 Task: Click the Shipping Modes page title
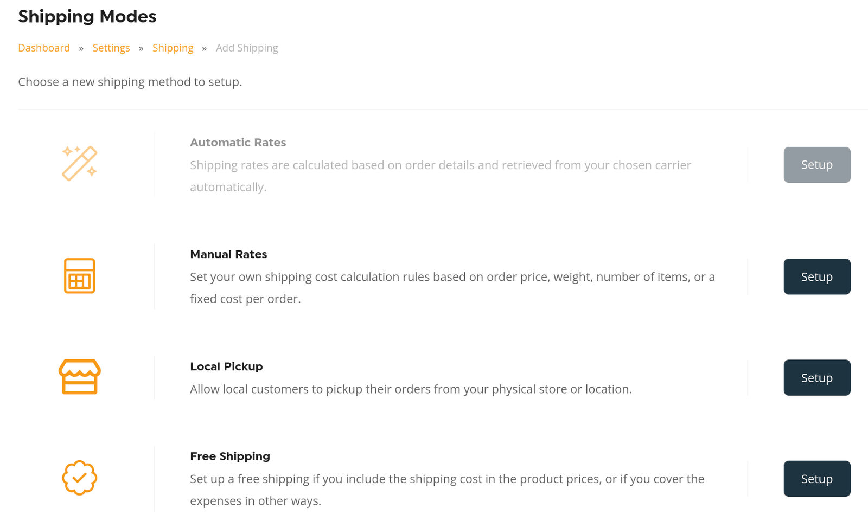click(87, 16)
